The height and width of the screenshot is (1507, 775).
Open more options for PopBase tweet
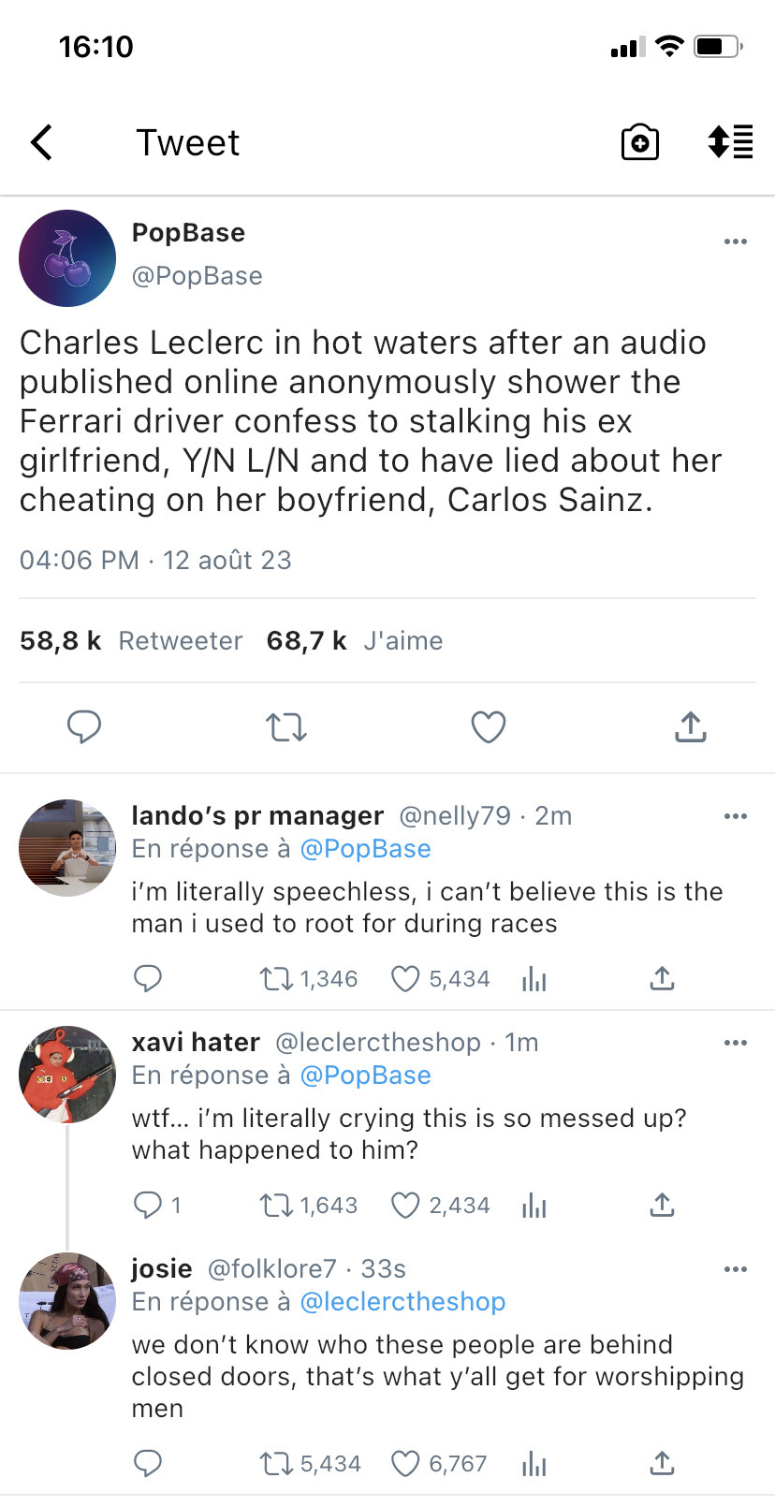click(736, 241)
